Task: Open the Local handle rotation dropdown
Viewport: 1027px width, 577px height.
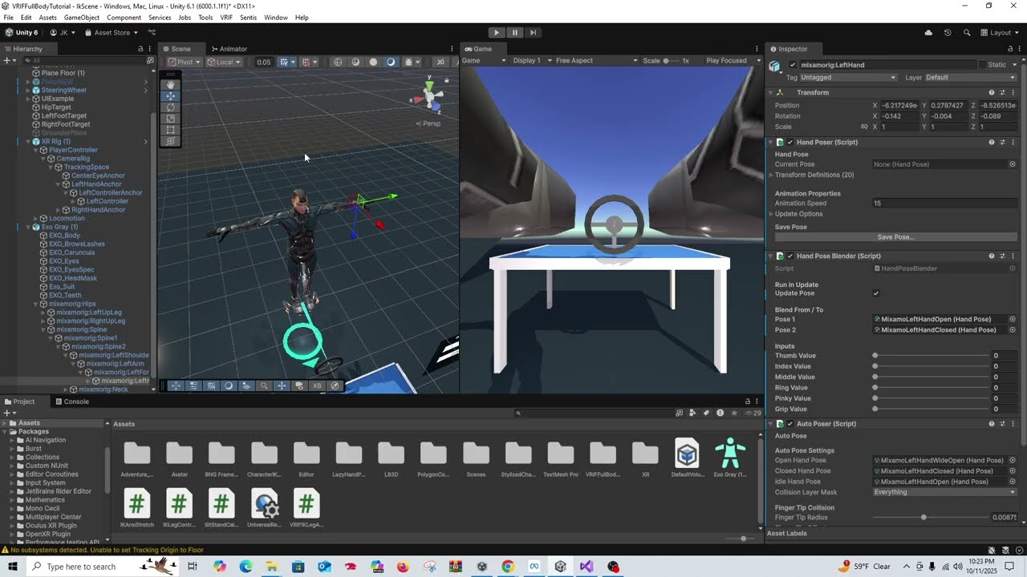Action: coord(224,62)
